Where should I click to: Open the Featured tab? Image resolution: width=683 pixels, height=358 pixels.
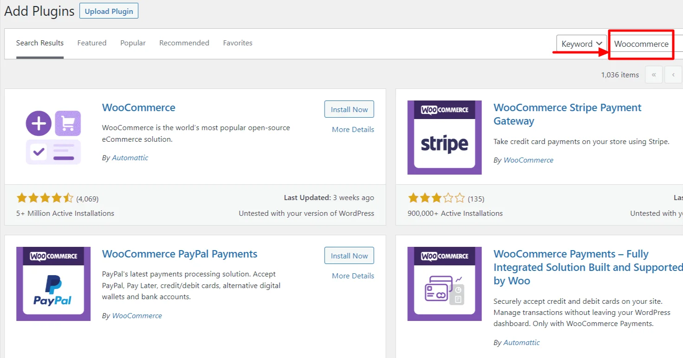point(92,43)
